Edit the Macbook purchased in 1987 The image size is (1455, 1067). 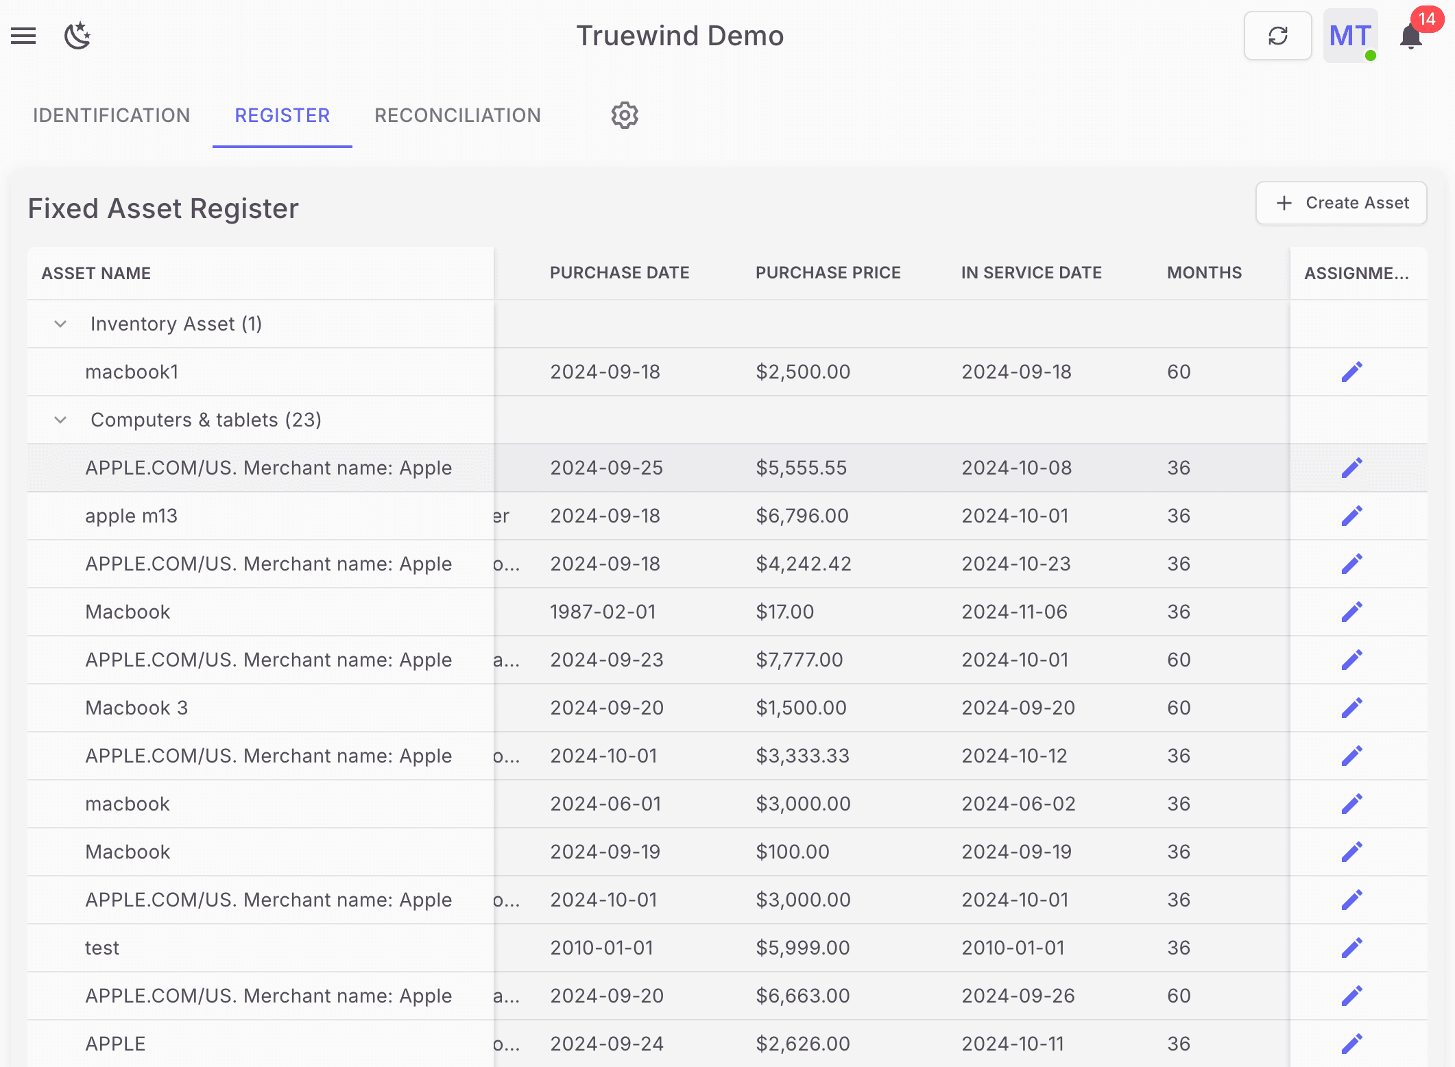pyautogui.click(x=1351, y=611)
